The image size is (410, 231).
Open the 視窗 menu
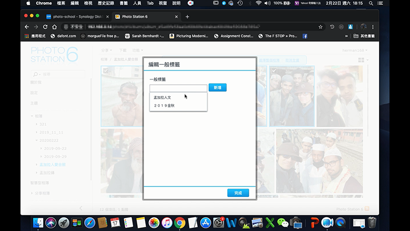[x=163, y=3]
